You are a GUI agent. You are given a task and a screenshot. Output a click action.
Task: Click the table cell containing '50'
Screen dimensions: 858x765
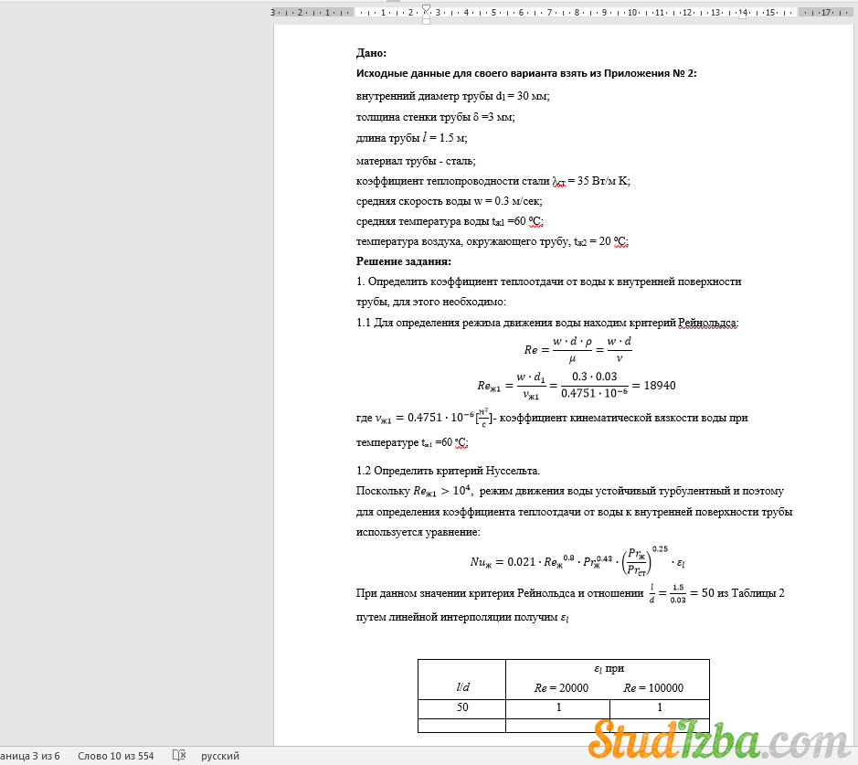click(461, 707)
